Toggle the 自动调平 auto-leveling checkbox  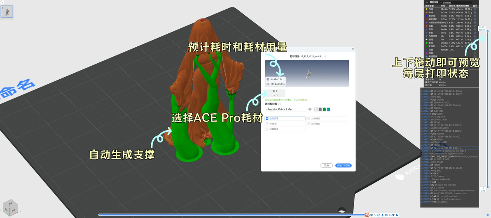point(267,119)
